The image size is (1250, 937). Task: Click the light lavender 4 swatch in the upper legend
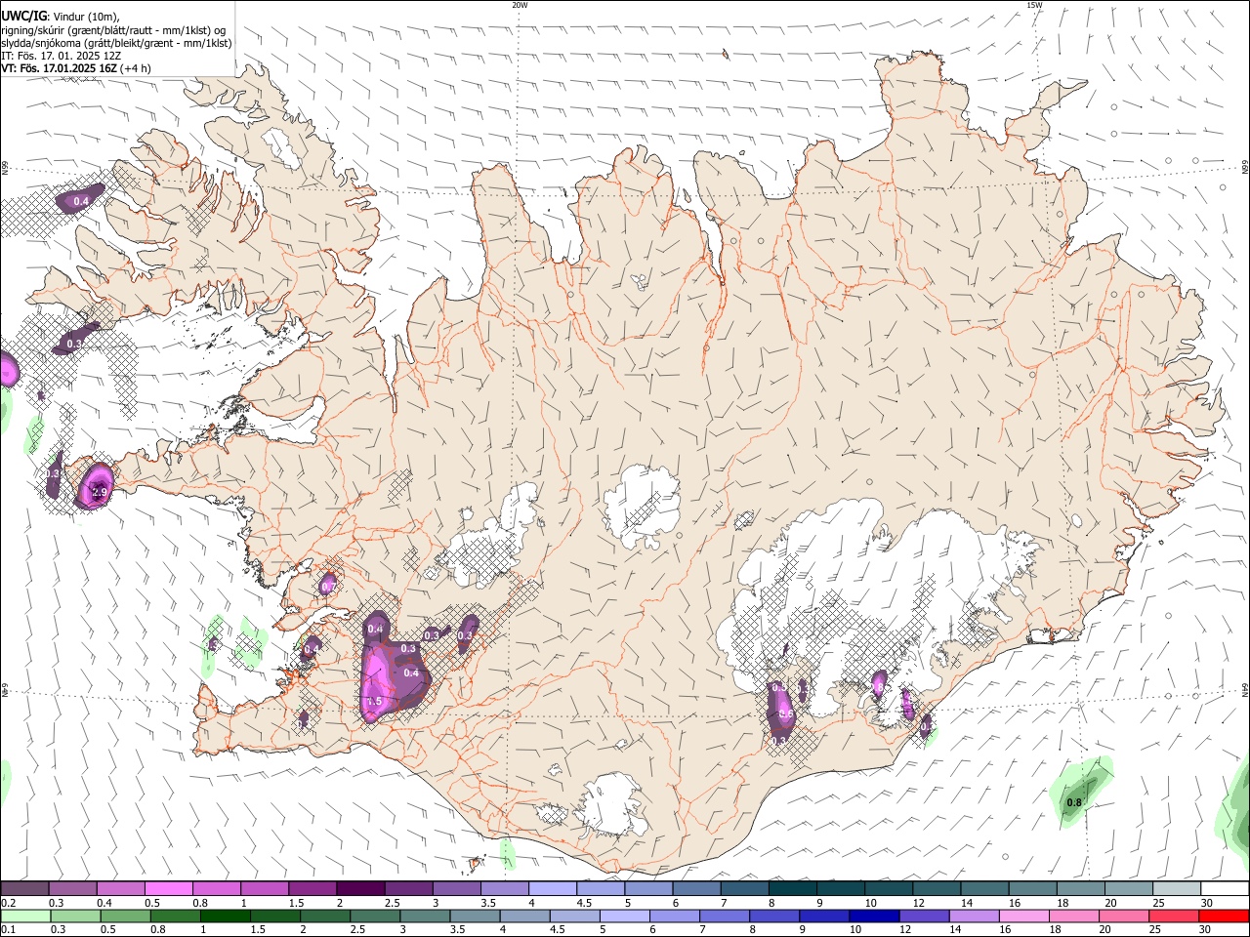553,889
